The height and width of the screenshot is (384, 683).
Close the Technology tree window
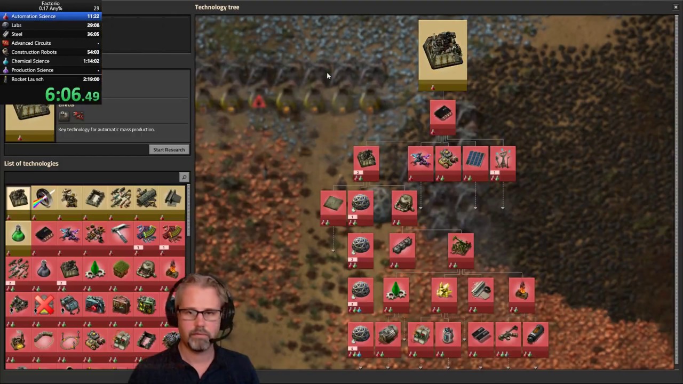[x=676, y=7]
